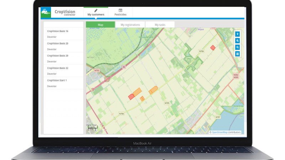
Task: Click Deventer under CropVision Basis 16
Action: click(x=52, y=37)
